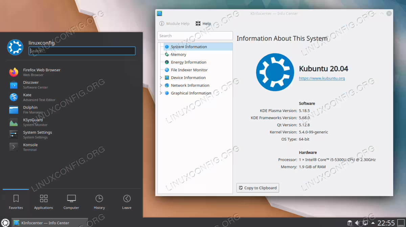Select Device Information in the tree
Viewport: 406px width, 227px height.
pos(188,78)
